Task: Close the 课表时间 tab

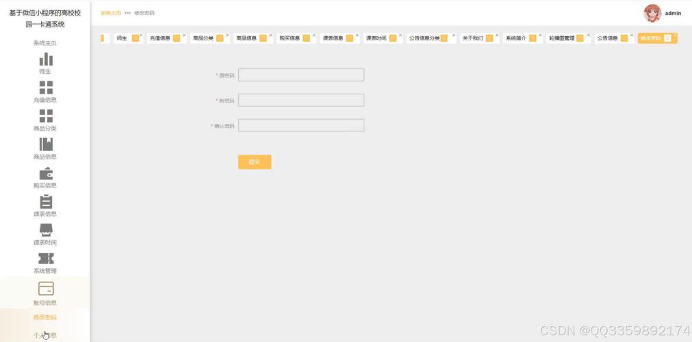Action: [400, 35]
